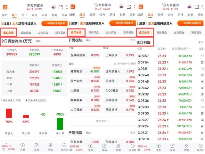The height and width of the screenshot is (154, 205).
Task: Tap the 发帖 icon in the middle panel
Action: [x=104, y=147]
